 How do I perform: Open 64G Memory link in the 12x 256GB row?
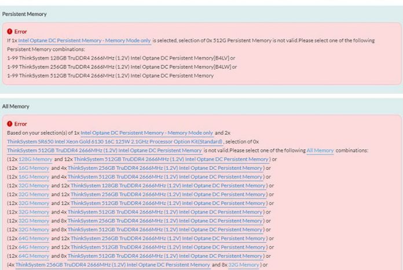[x=34, y=238]
